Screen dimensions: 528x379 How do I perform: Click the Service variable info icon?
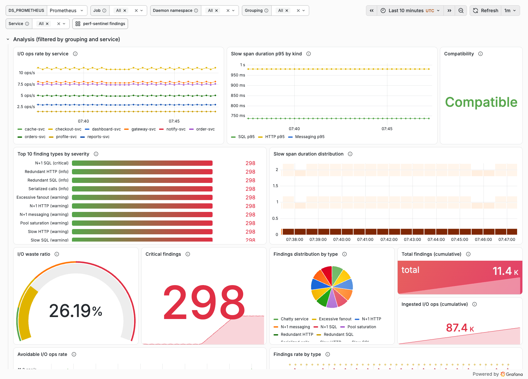27,24
